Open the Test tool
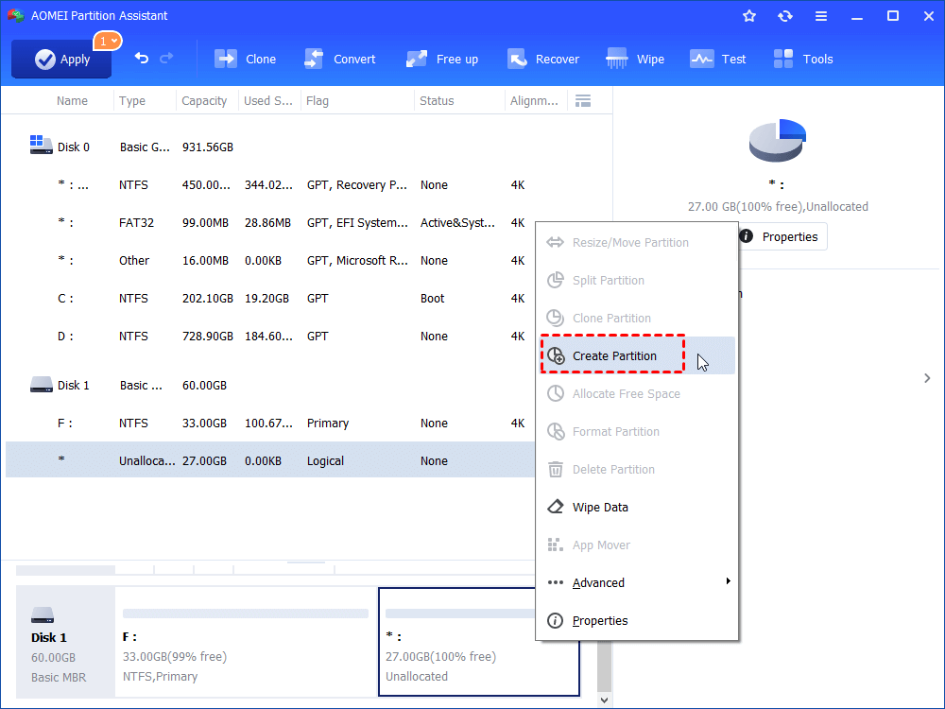This screenshot has height=709, width=945. (x=718, y=59)
